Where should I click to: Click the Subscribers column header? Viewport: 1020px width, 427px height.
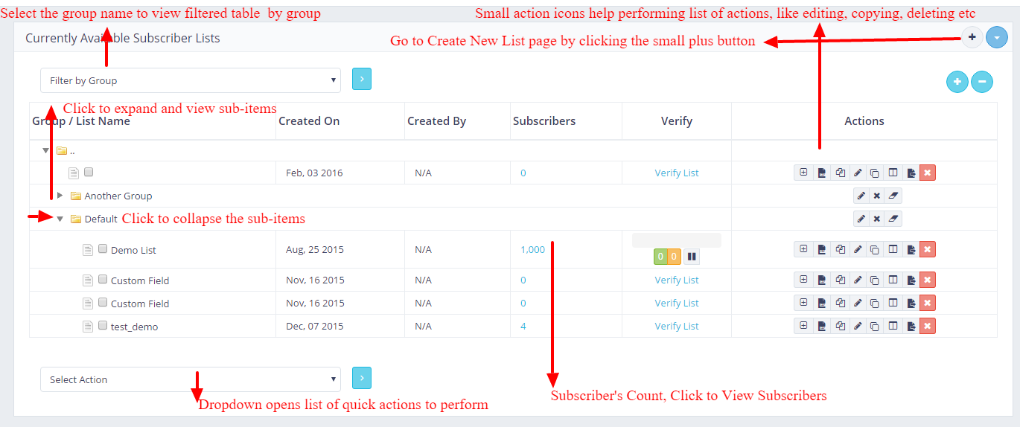544,121
